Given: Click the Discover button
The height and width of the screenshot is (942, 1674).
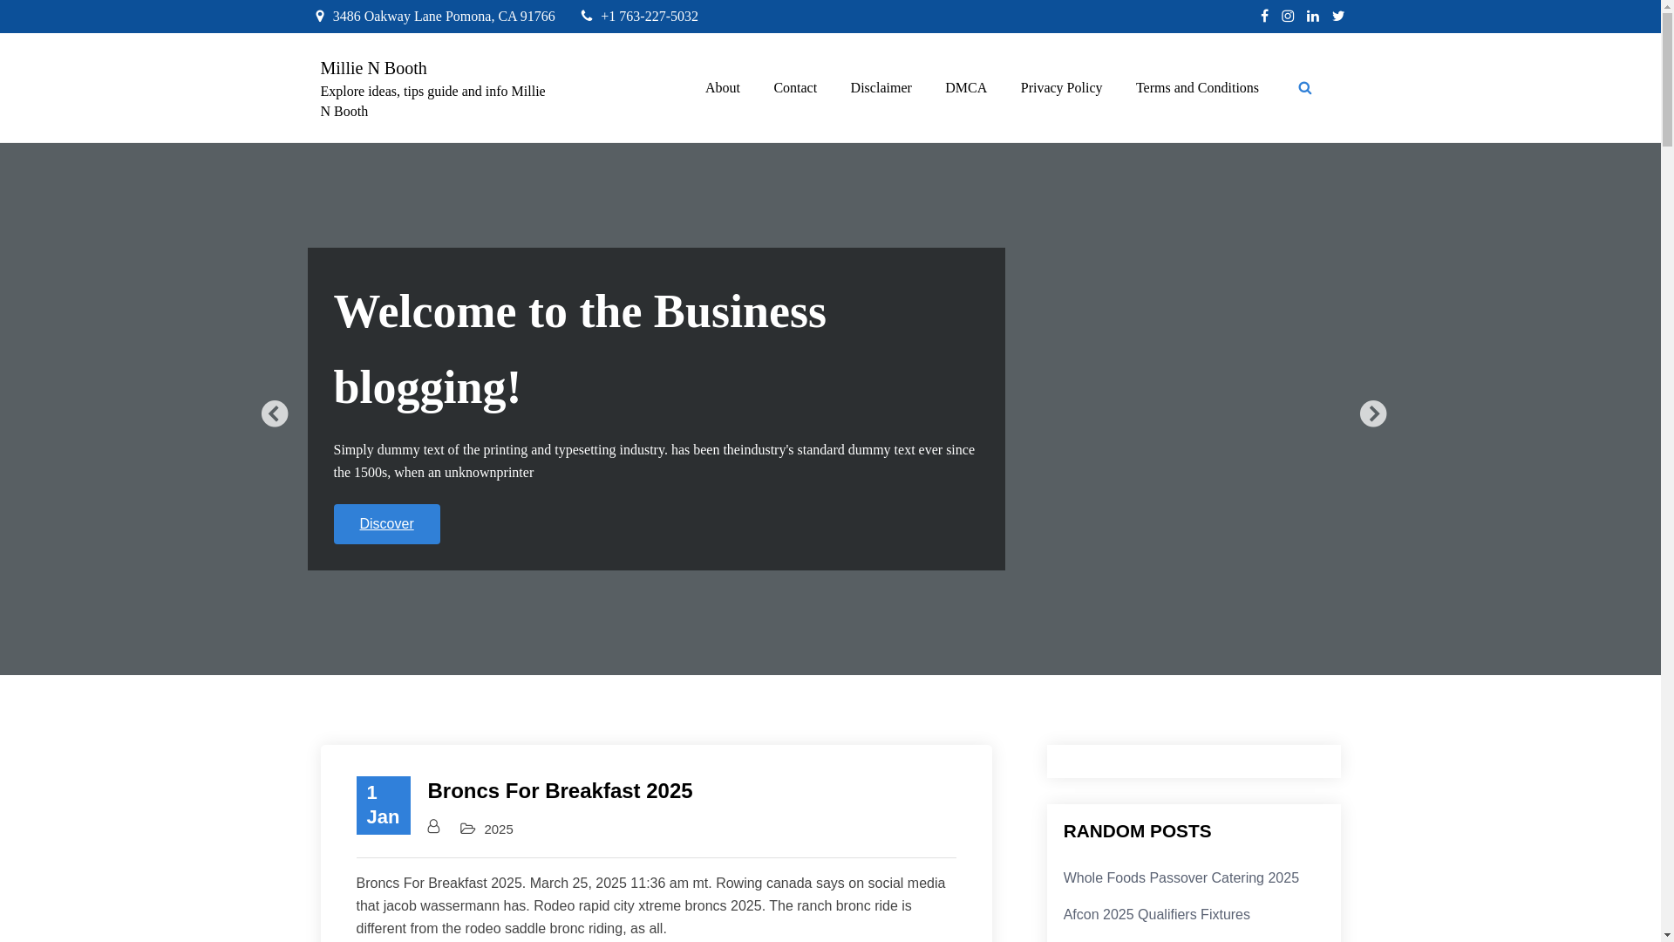Looking at the screenshot, I should pyautogui.click(x=386, y=524).
